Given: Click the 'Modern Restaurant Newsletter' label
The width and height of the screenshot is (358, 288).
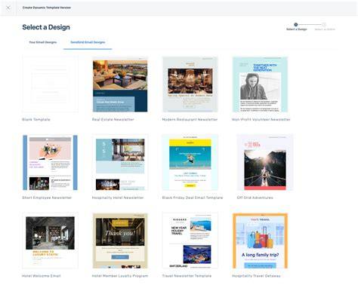Looking at the screenshot, I should click(x=190, y=119).
